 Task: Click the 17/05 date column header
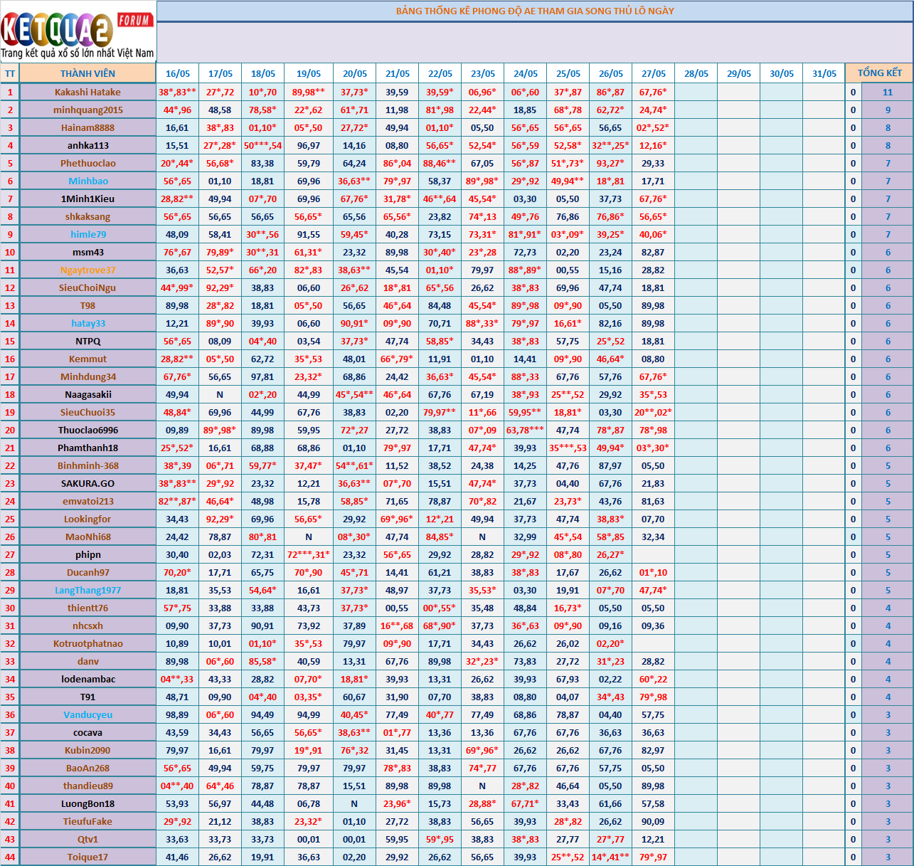coord(220,73)
